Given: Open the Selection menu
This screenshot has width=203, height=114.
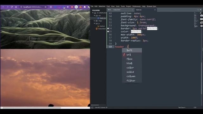Looking at the screenshot, I should coord(102,6).
